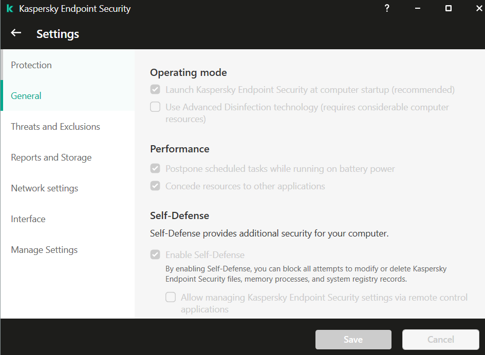Uncheck the Enable Self-Defense checkbox
The image size is (485, 355).
(155, 255)
